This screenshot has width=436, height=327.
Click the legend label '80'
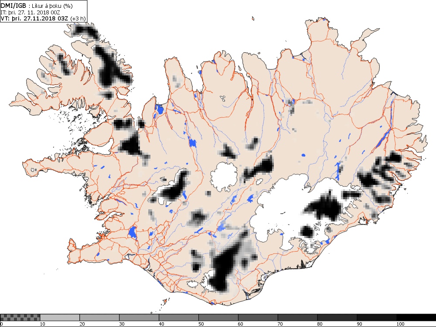(320, 324)
